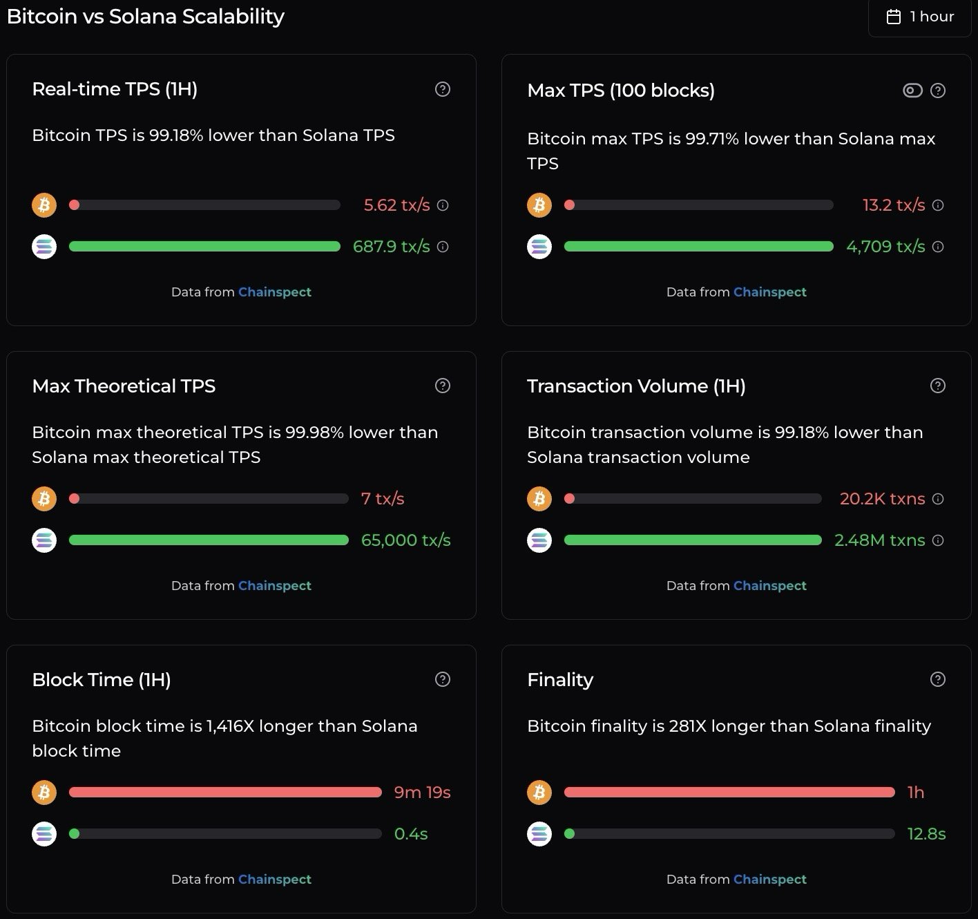The height and width of the screenshot is (919, 978).
Task: Open the Chainspect link in Real-time TPS card
Action: click(275, 292)
